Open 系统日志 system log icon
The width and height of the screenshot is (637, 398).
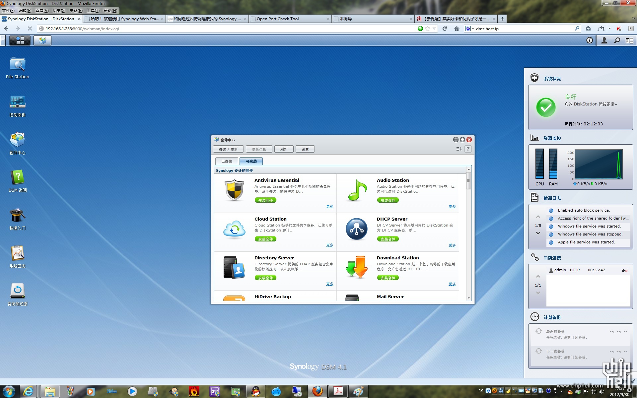[x=18, y=257]
